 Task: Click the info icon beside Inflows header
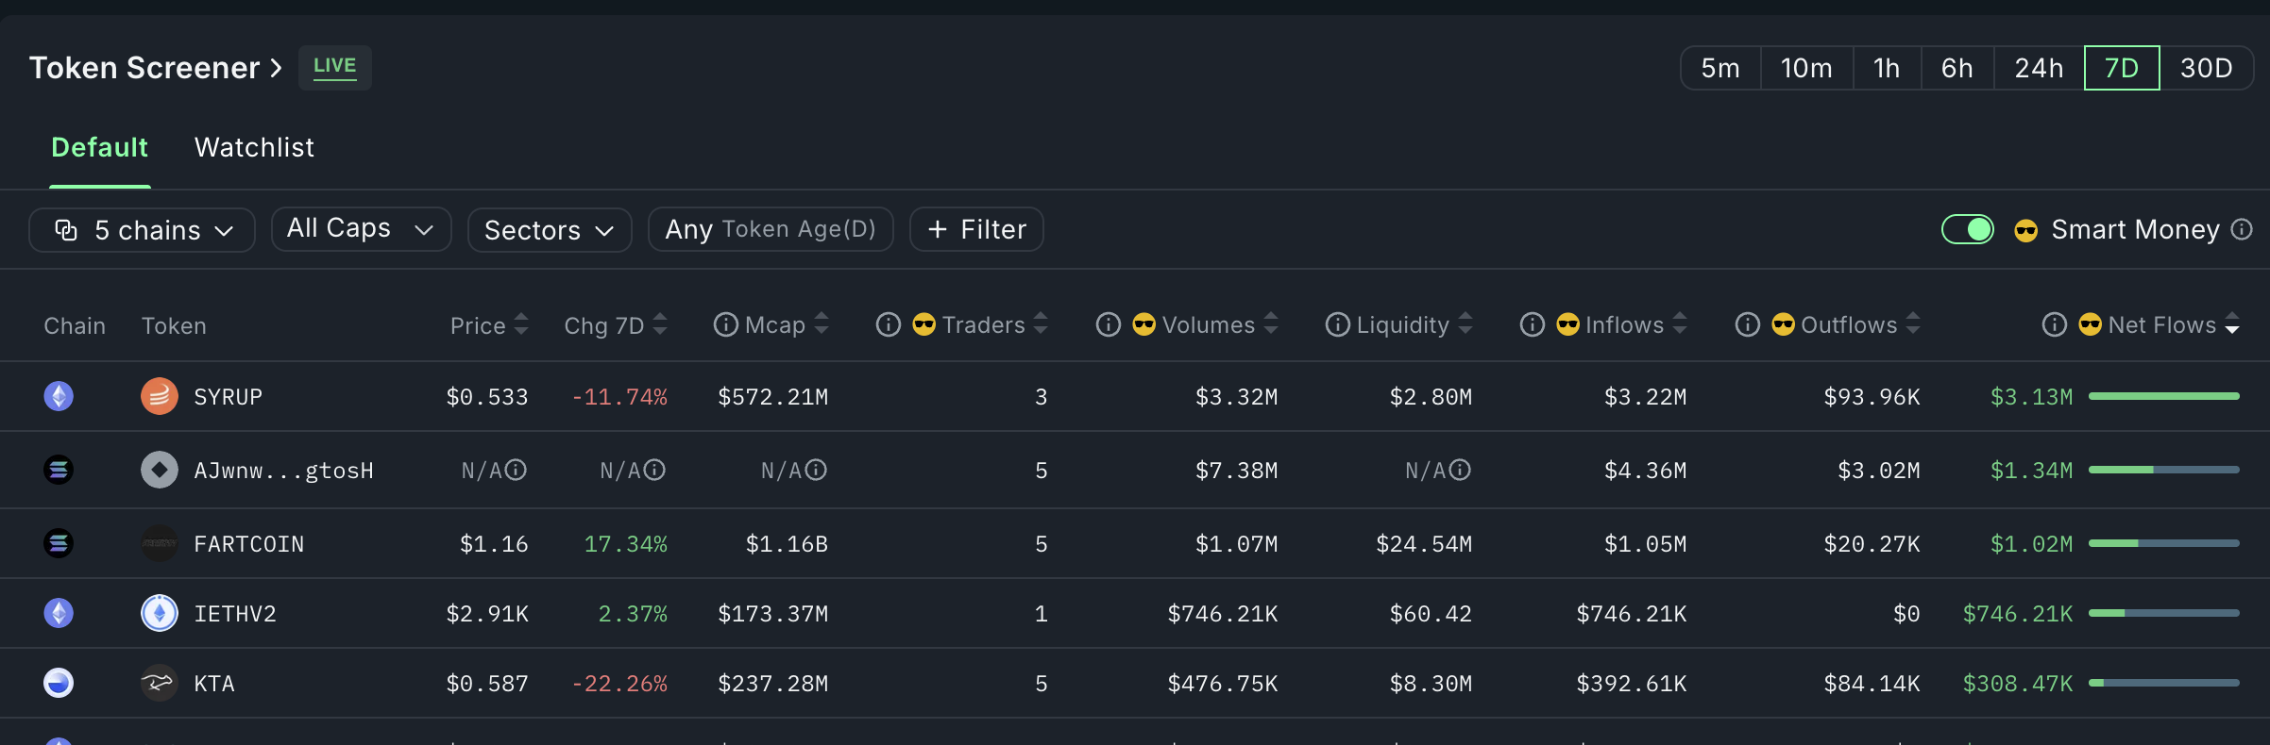[x=1533, y=324]
